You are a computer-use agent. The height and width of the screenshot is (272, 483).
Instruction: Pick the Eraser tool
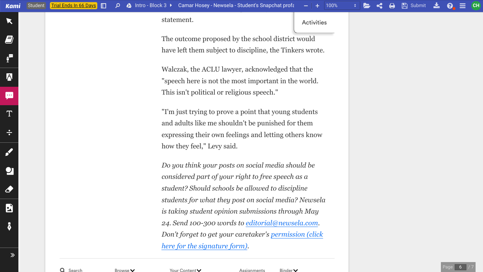coord(9,190)
